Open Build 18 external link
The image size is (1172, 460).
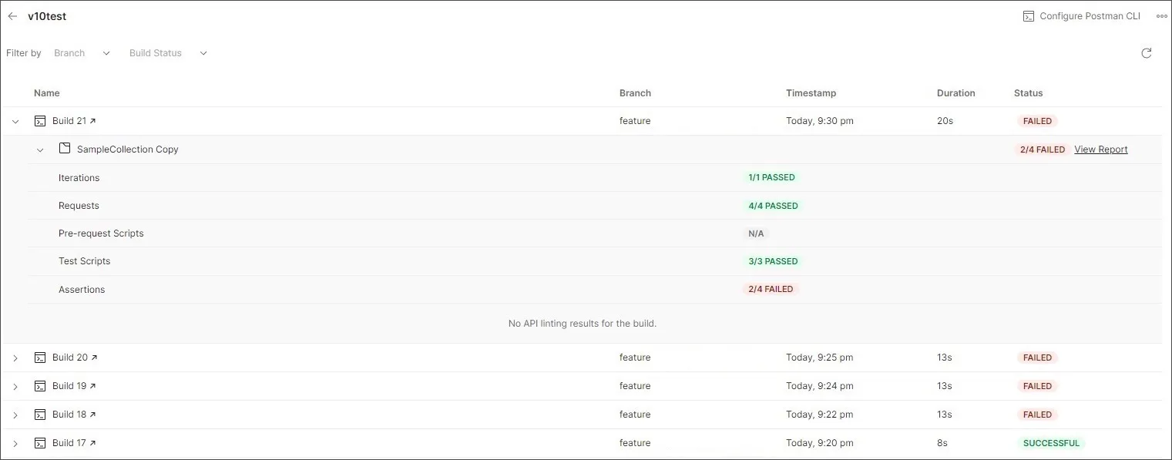(x=93, y=415)
